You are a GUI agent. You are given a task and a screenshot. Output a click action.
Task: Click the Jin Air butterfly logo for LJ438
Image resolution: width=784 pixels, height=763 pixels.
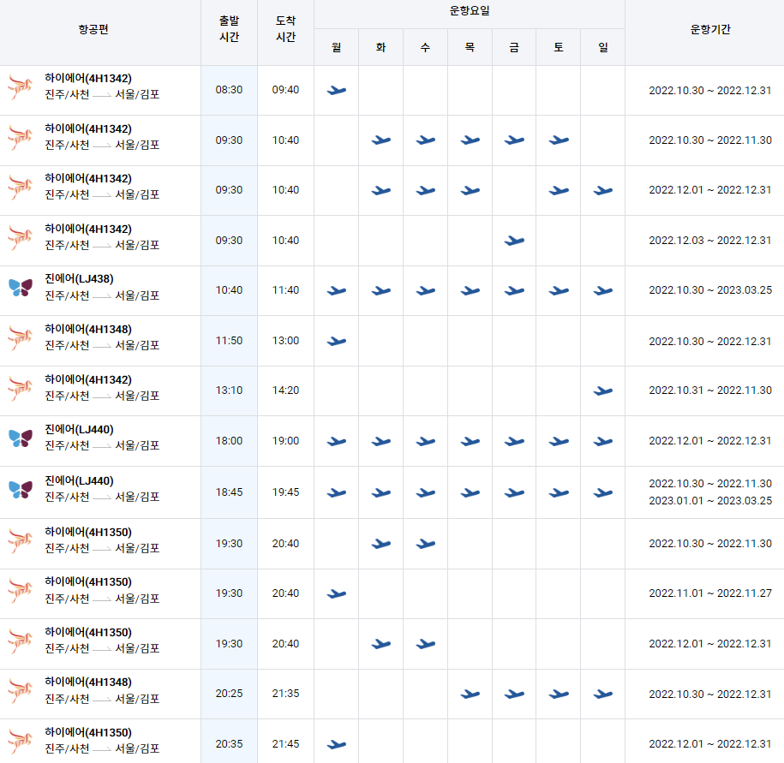point(21,288)
